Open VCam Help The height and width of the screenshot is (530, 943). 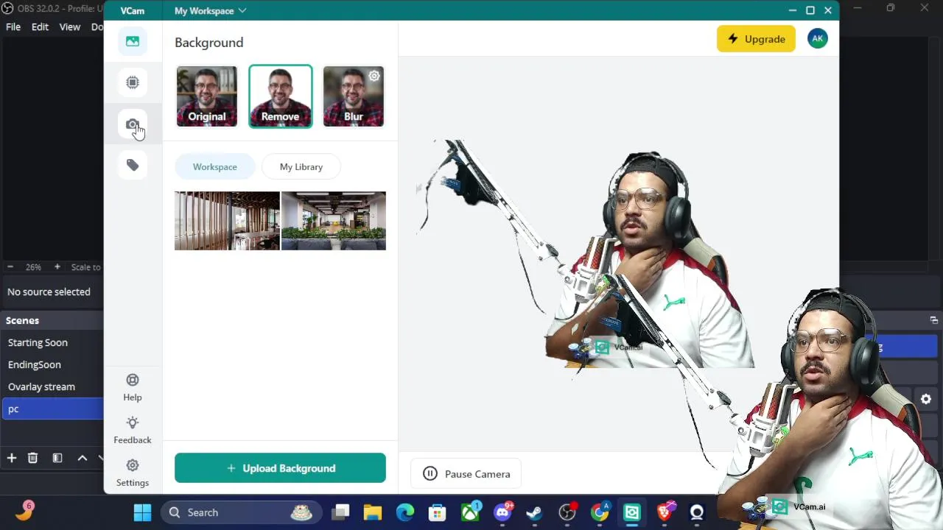[133, 387]
